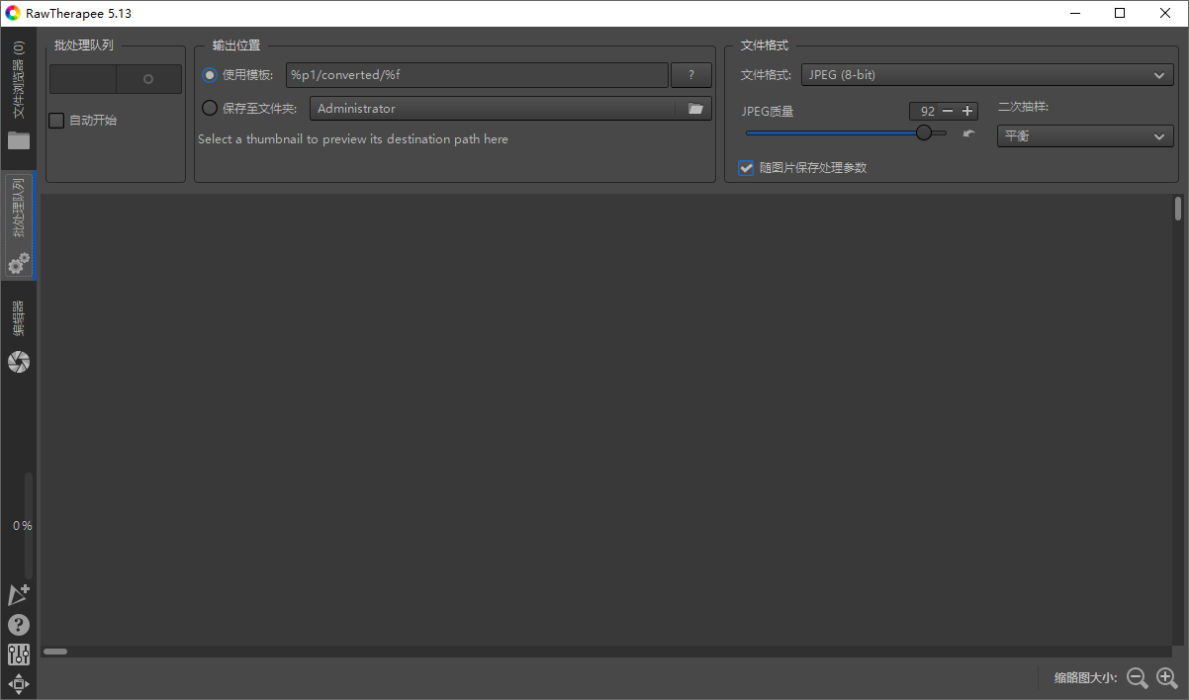
Task: Open the 二次抽样 subsampling dropdown showing 平衡
Action: [1085, 135]
